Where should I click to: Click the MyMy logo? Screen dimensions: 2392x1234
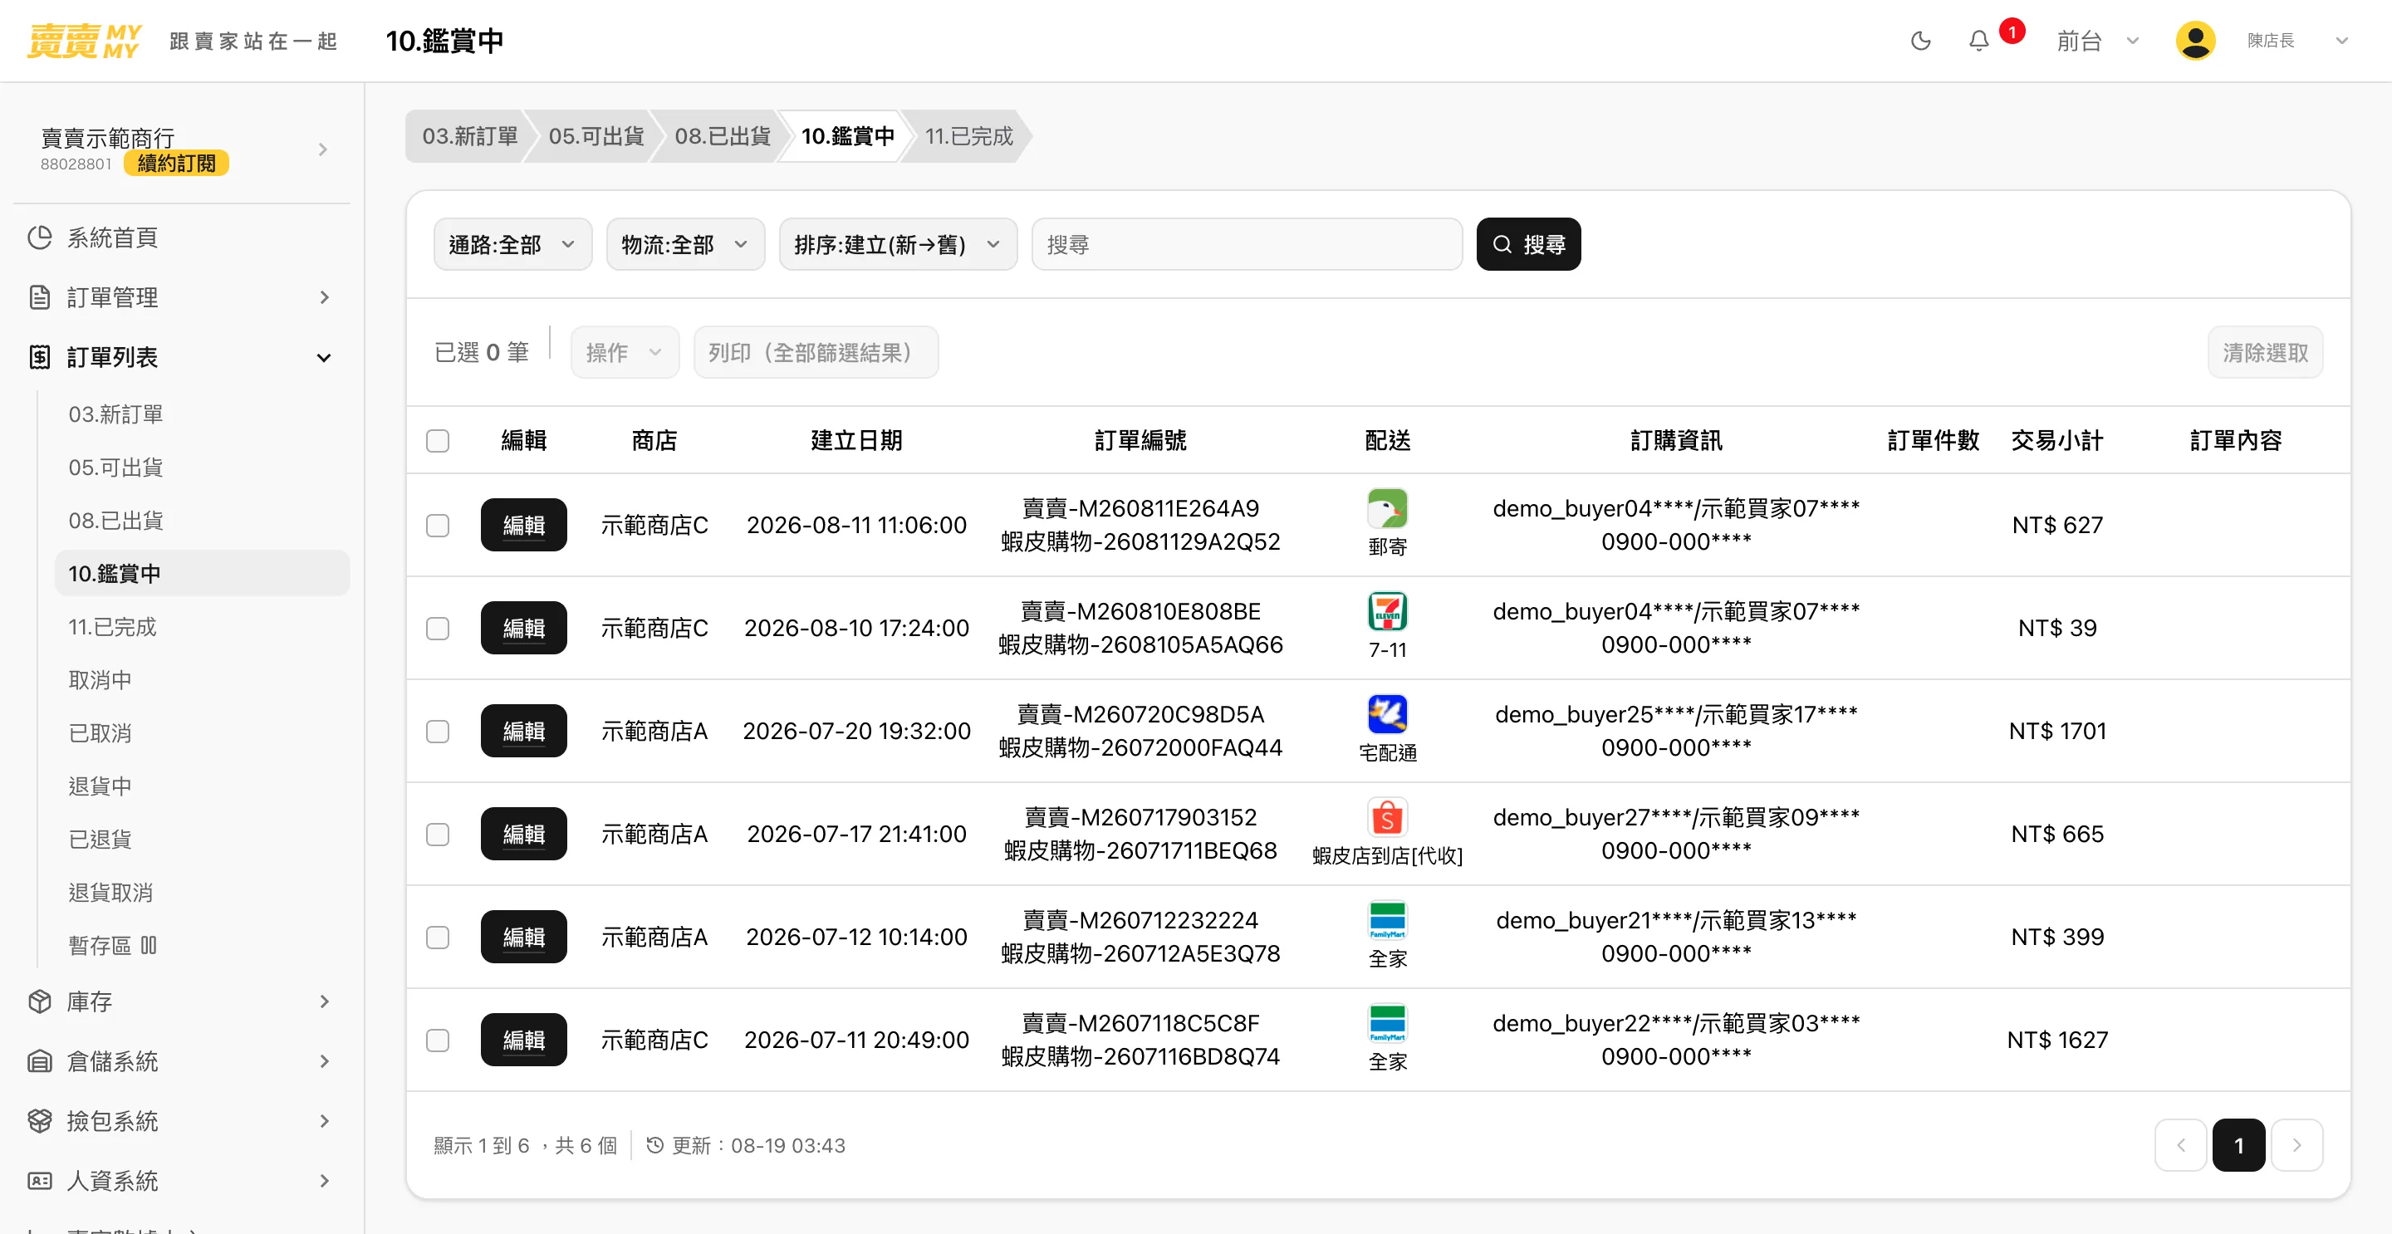click(85, 41)
